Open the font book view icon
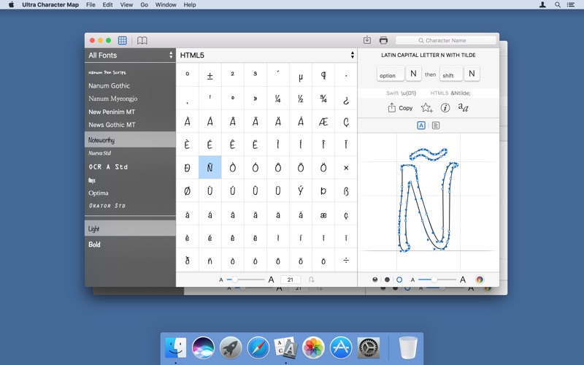 click(142, 40)
